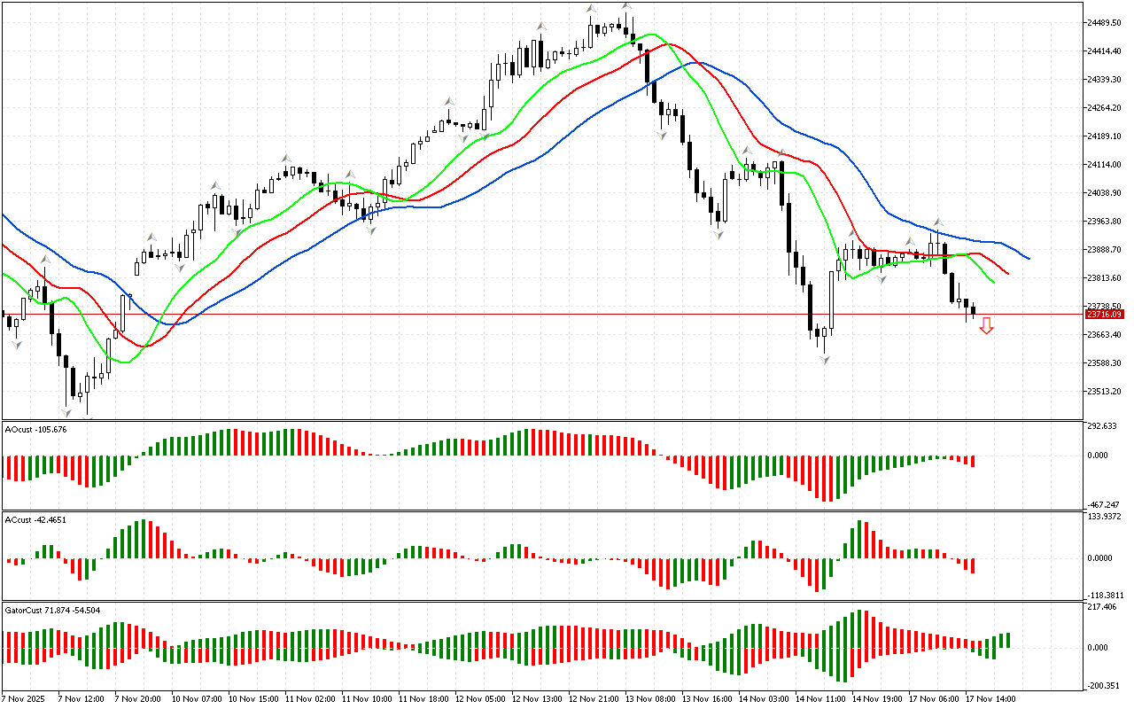Click the last green bar of the GatorCust histogram
The image size is (1134, 709).
click(1007, 640)
